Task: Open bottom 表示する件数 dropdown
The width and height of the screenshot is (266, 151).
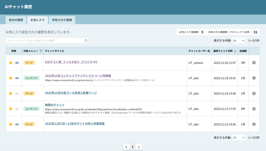Action: 238,137
